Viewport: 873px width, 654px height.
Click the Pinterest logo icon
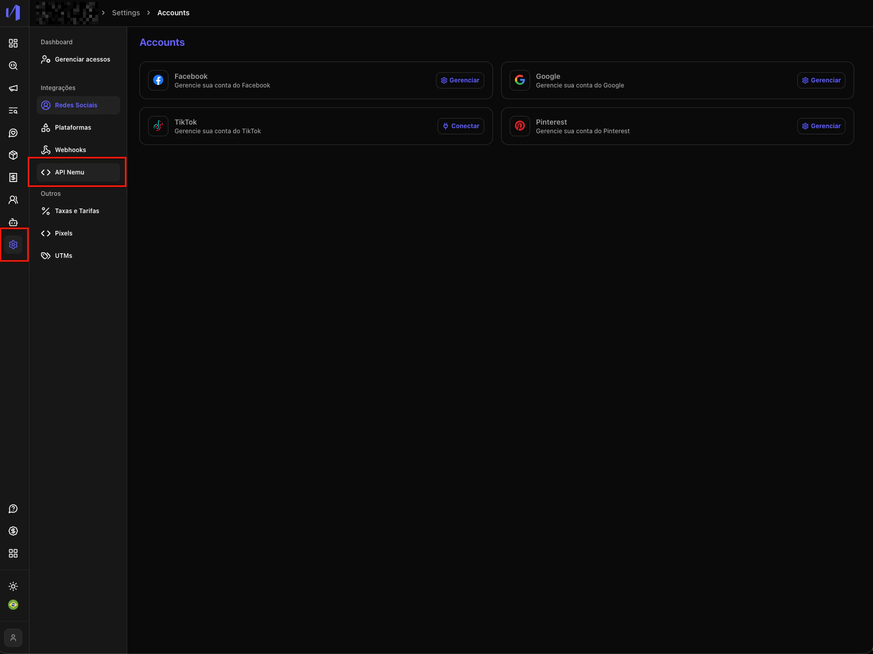(x=520, y=126)
